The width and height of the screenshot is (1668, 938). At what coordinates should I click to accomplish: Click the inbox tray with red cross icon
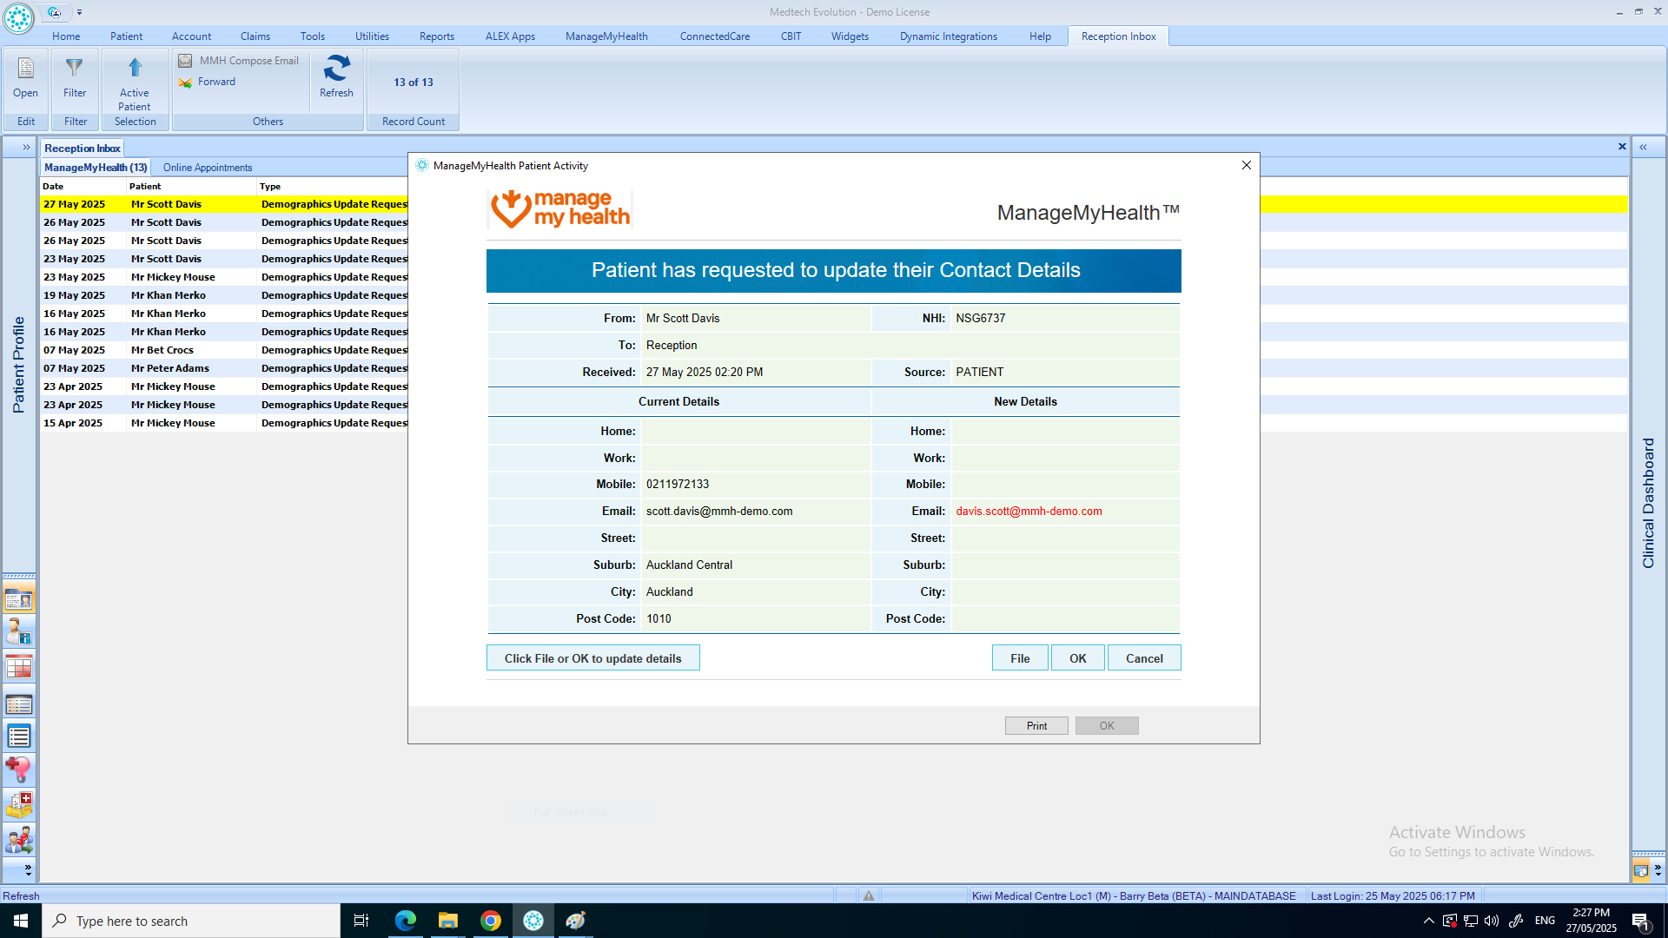18,804
